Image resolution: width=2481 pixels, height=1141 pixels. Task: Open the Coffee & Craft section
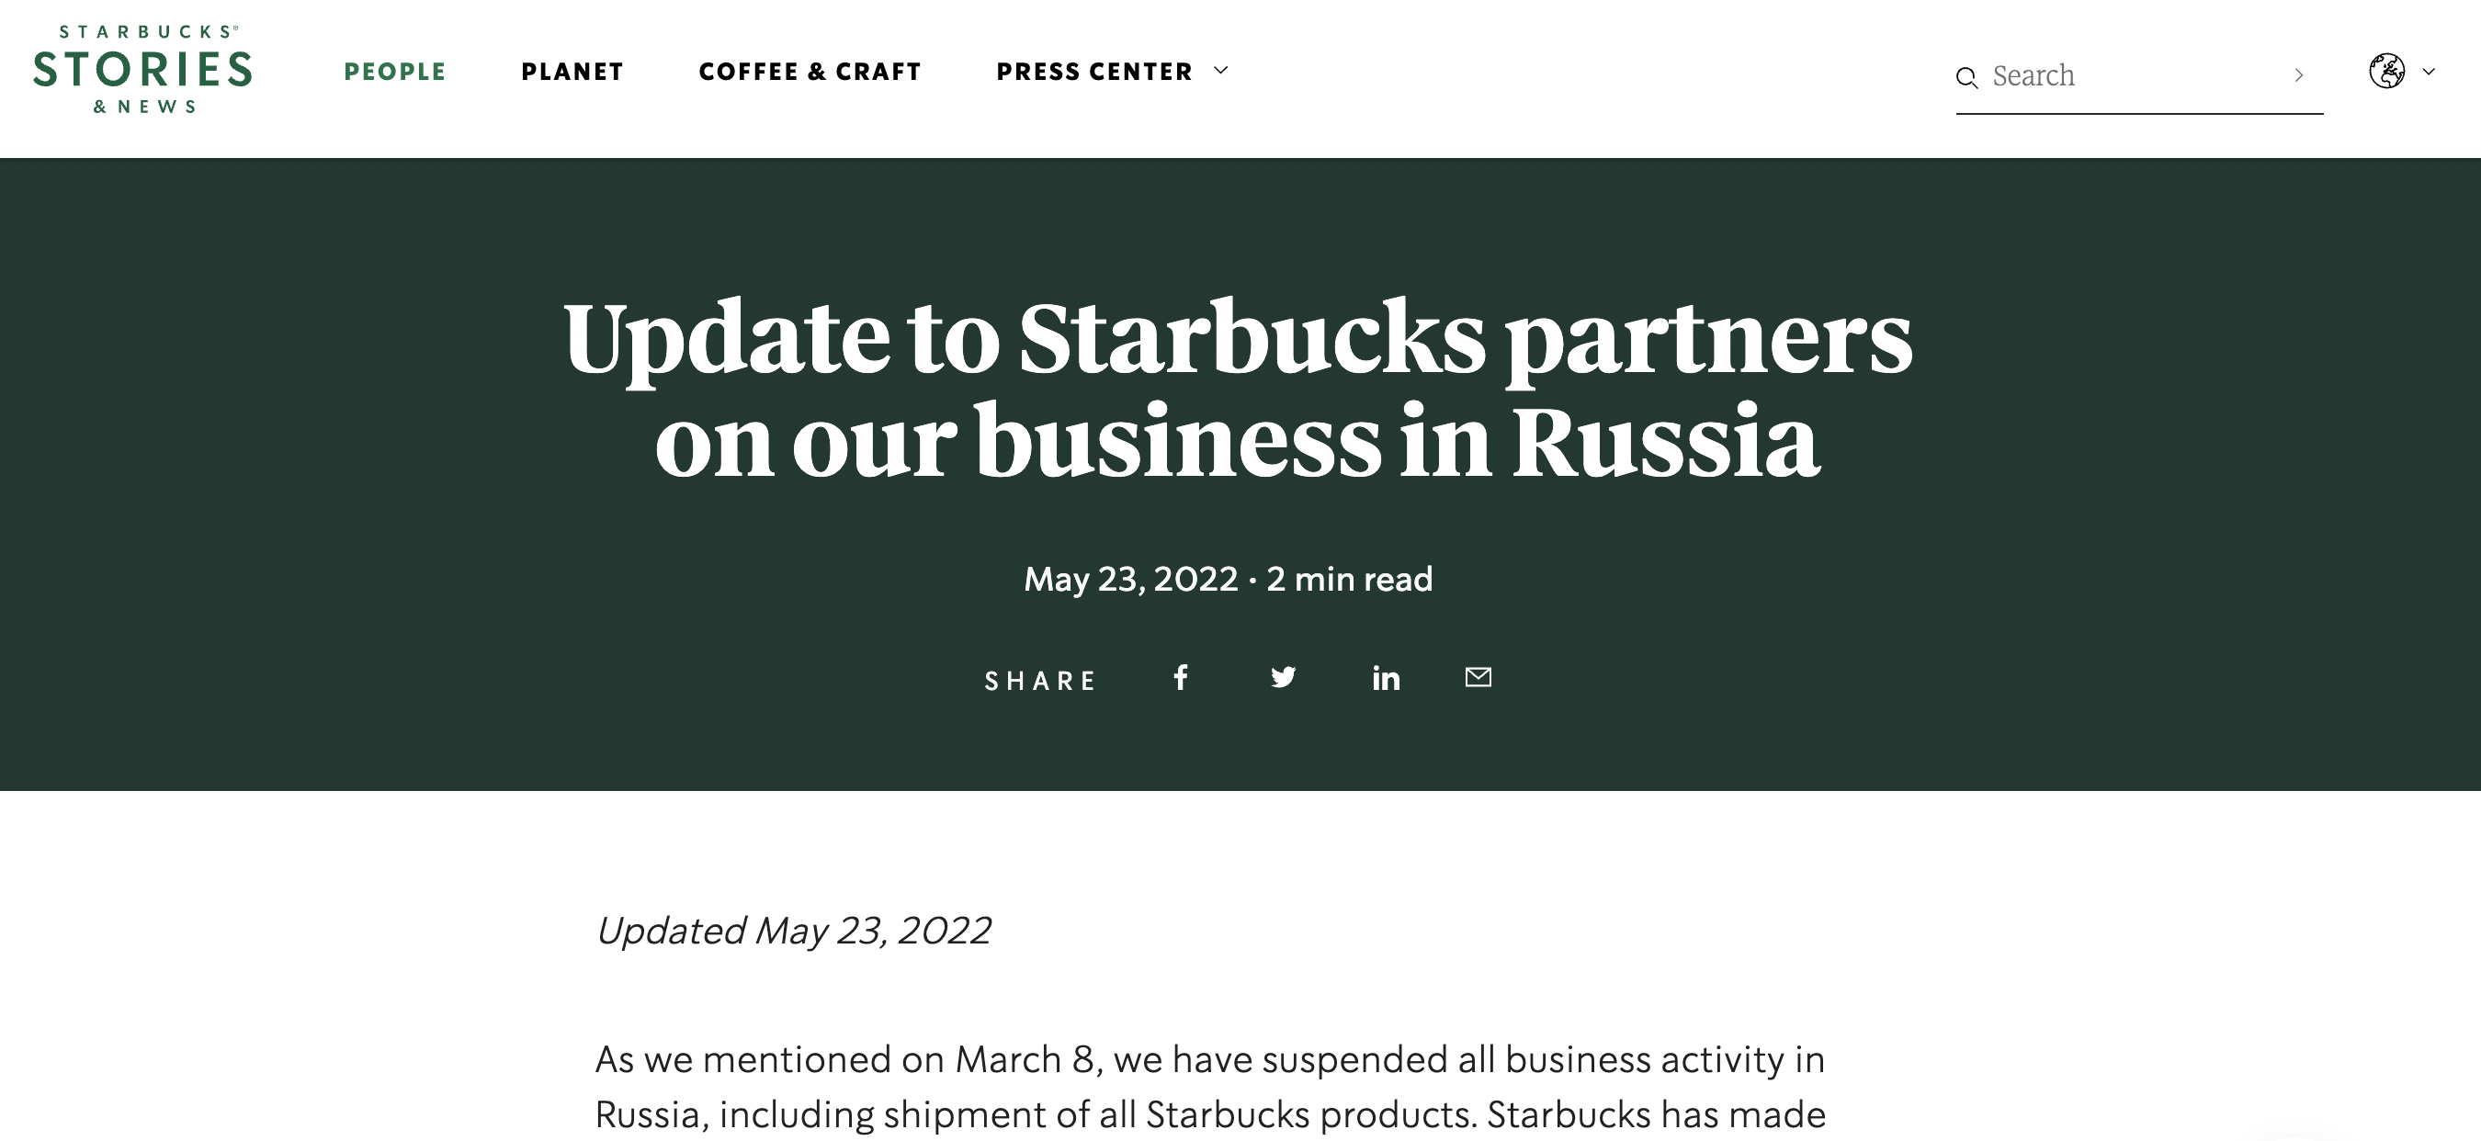[810, 73]
